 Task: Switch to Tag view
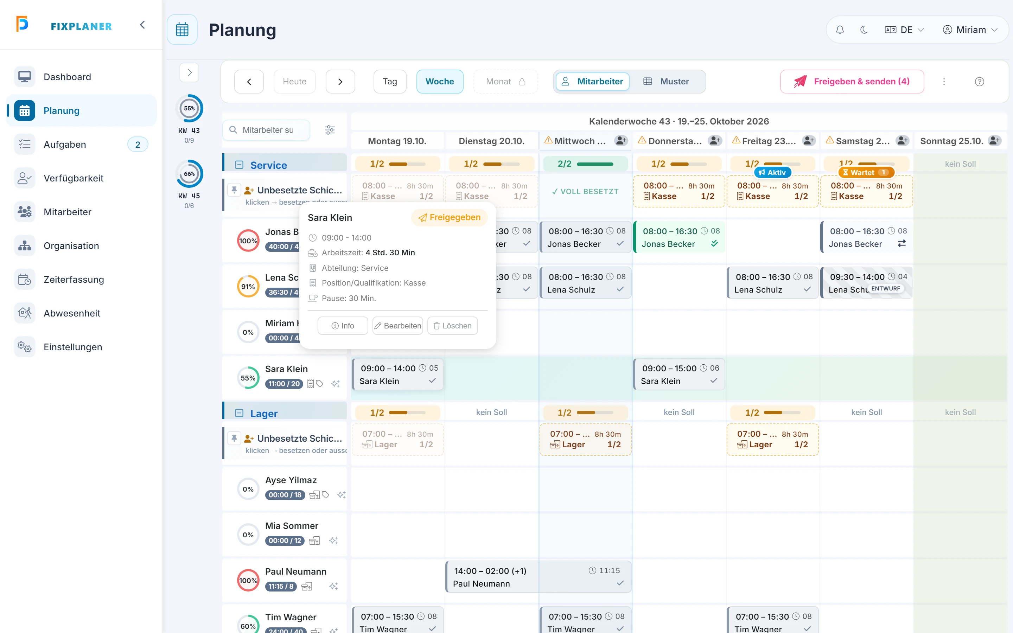click(x=390, y=82)
